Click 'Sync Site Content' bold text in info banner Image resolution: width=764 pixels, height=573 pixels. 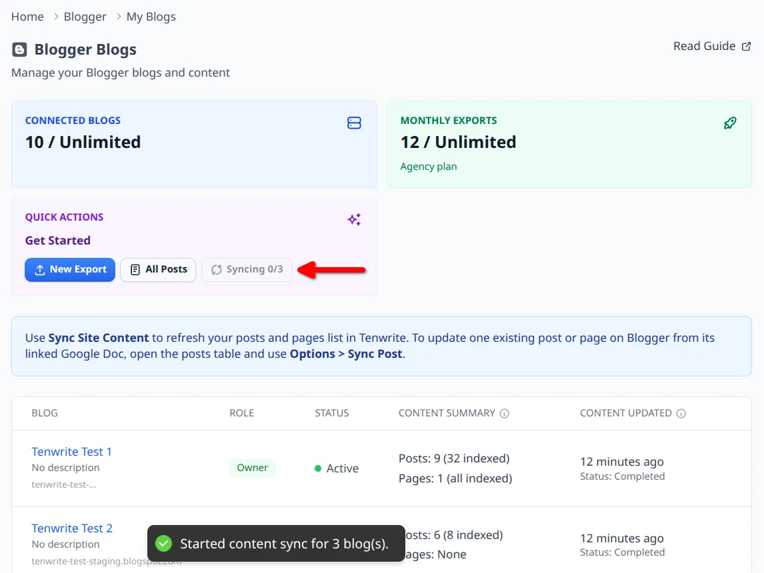coord(99,338)
